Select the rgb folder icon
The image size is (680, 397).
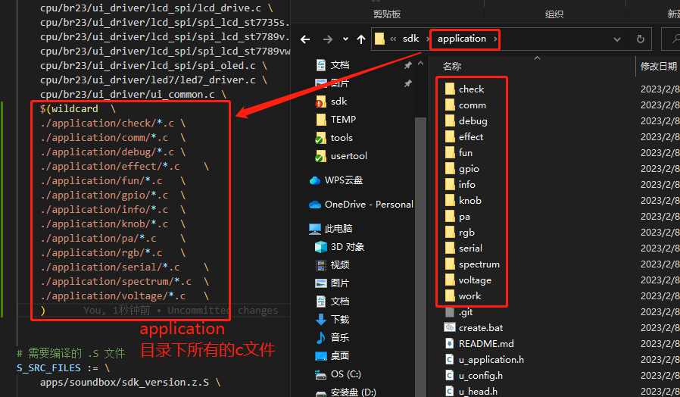(450, 233)
